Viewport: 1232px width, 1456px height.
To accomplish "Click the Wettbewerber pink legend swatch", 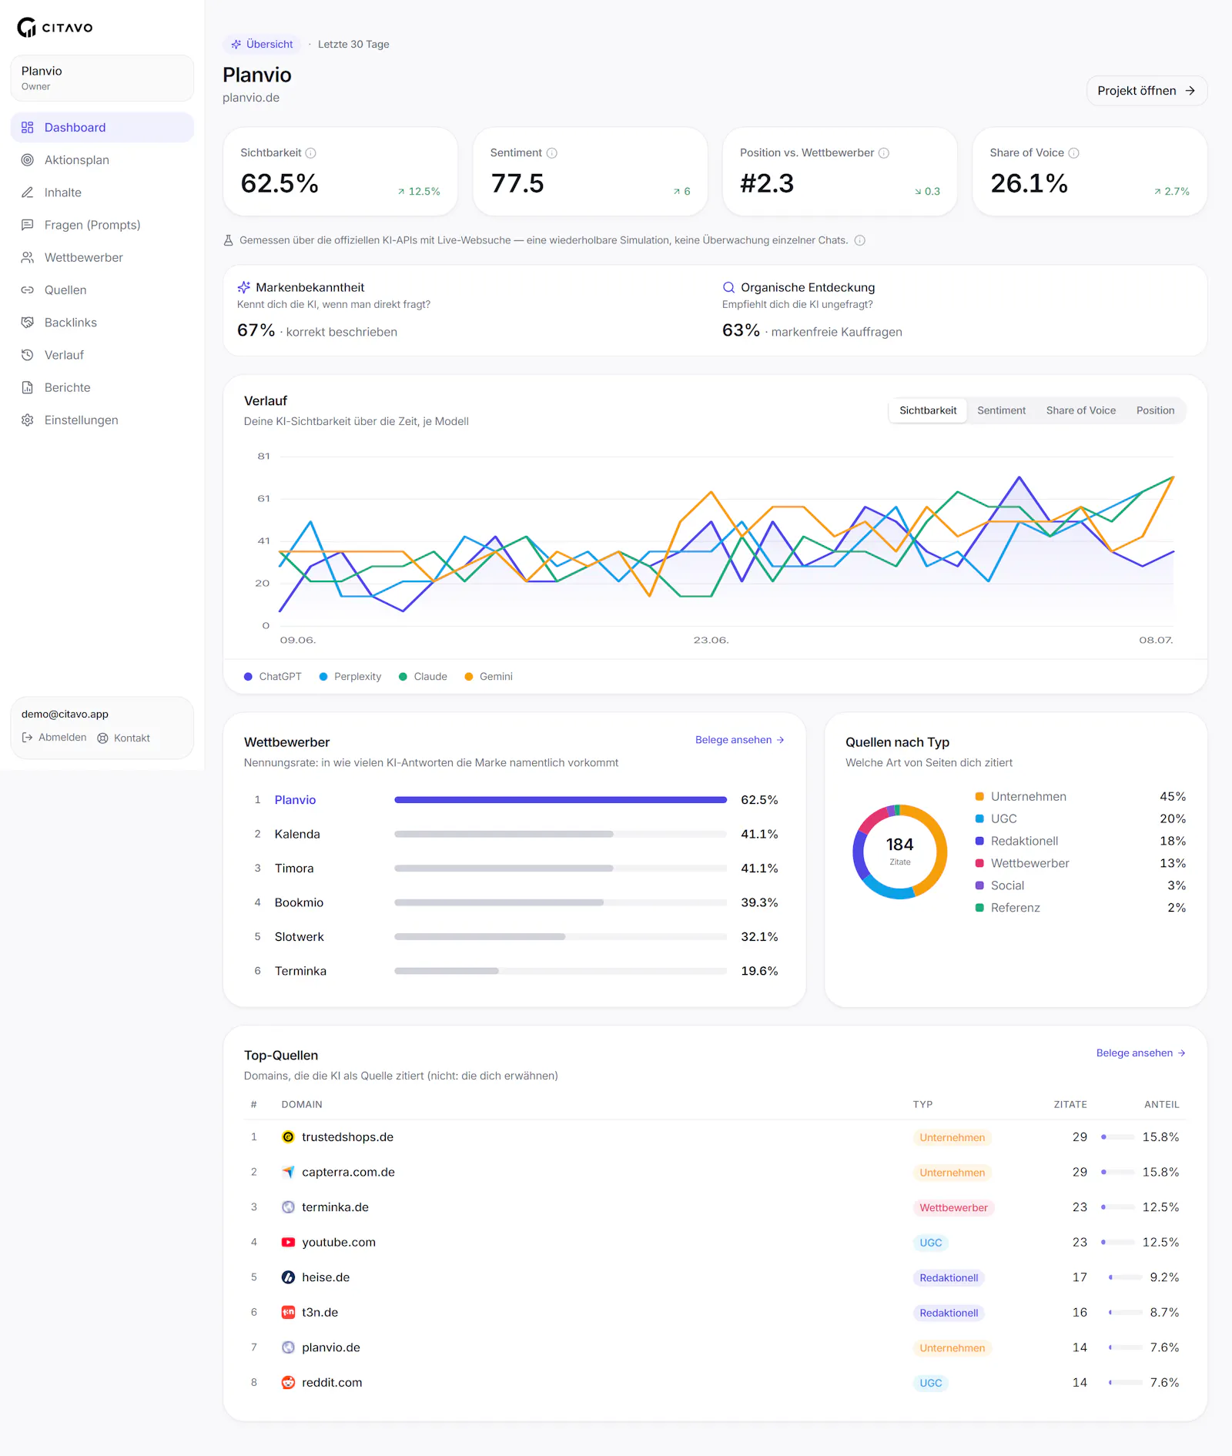I will [979, 864].
